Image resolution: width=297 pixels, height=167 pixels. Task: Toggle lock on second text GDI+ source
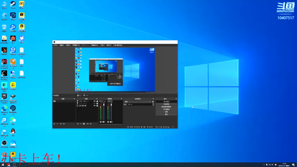(97, 104)
